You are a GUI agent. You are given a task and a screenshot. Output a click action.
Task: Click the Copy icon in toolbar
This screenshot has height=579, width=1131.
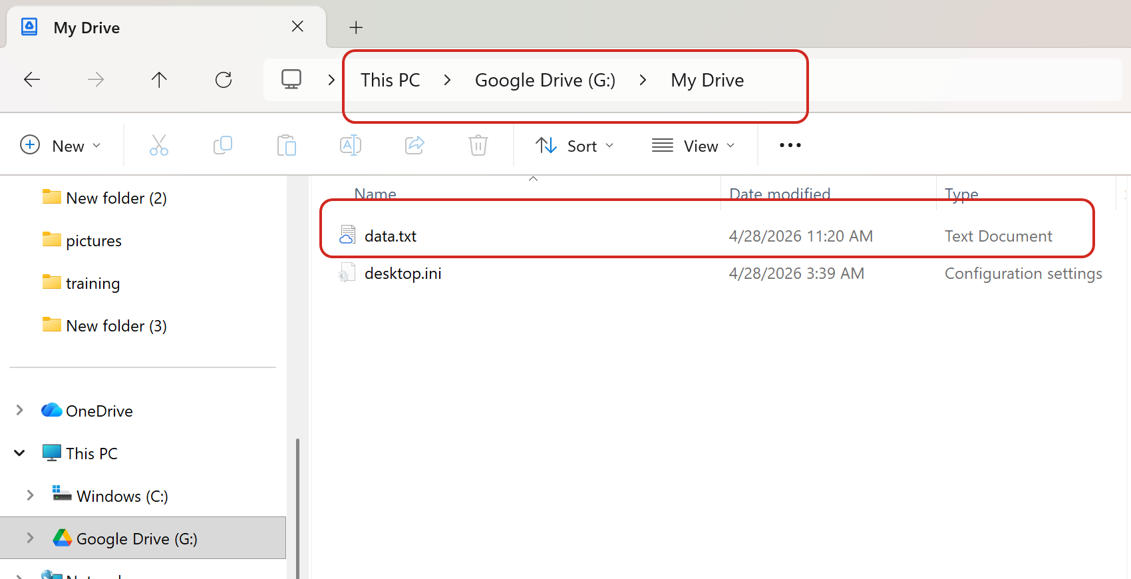(x=223, y=145)
